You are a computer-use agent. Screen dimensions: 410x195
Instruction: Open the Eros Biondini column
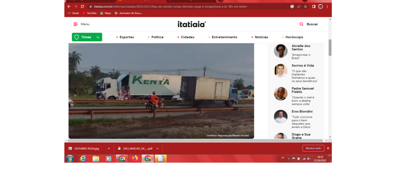pos(302,111)
